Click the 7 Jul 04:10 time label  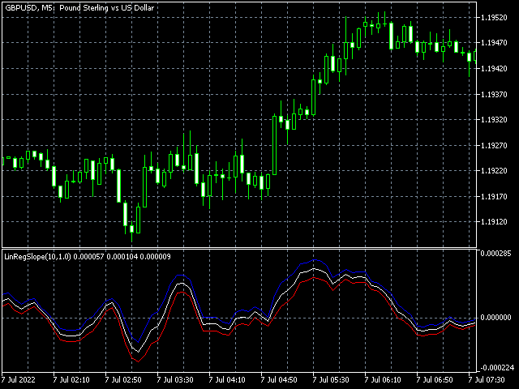(x=227, y=380)
